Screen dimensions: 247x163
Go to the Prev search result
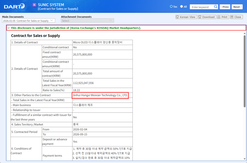[225, 7]
